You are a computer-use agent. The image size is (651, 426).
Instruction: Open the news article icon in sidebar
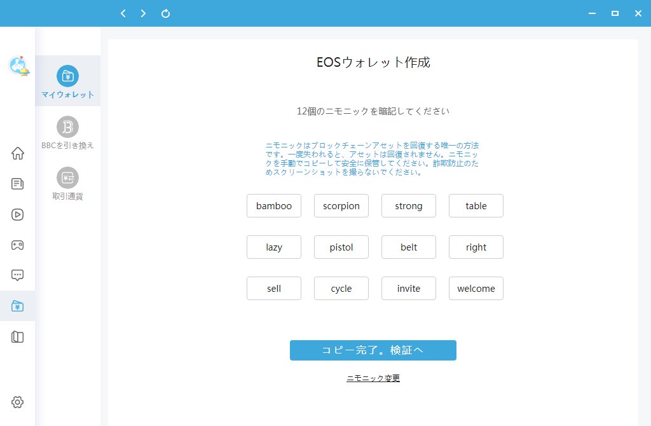click(18, 184)
